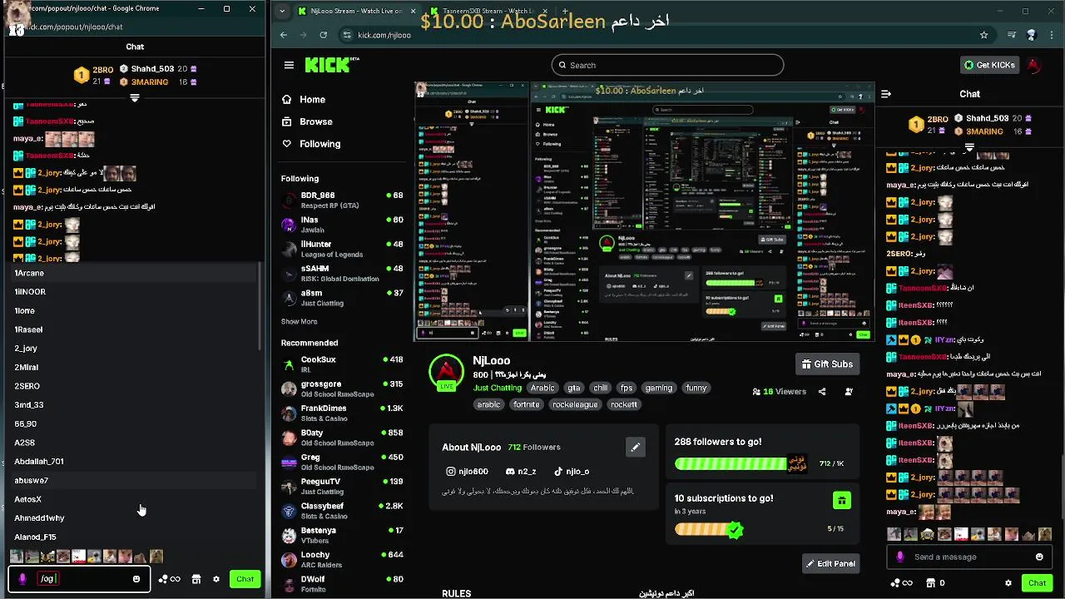The image size is (1065, 599).
Task: Reload the kick.com page
Action: (323, 35)
